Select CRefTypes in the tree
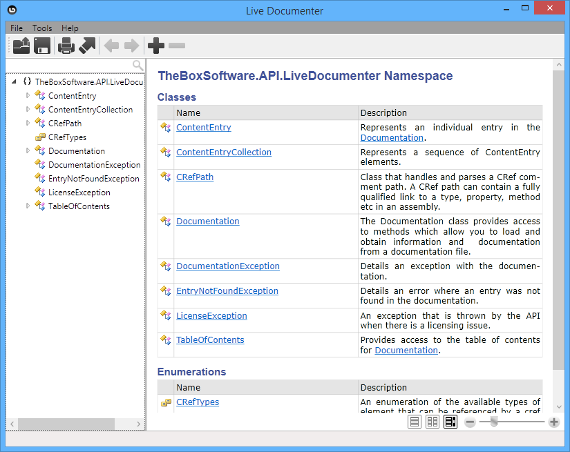This screenshot has height=452, width=570. 67,137
